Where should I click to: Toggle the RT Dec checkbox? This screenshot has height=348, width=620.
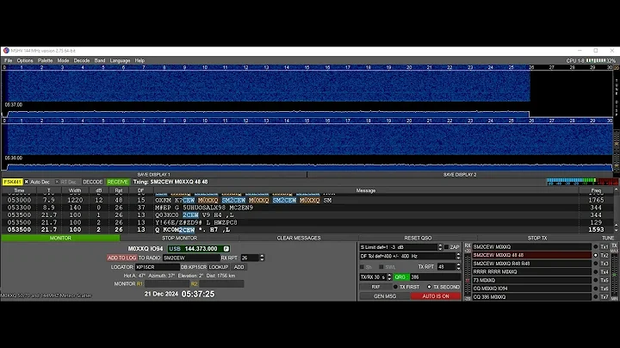(57, 182)
